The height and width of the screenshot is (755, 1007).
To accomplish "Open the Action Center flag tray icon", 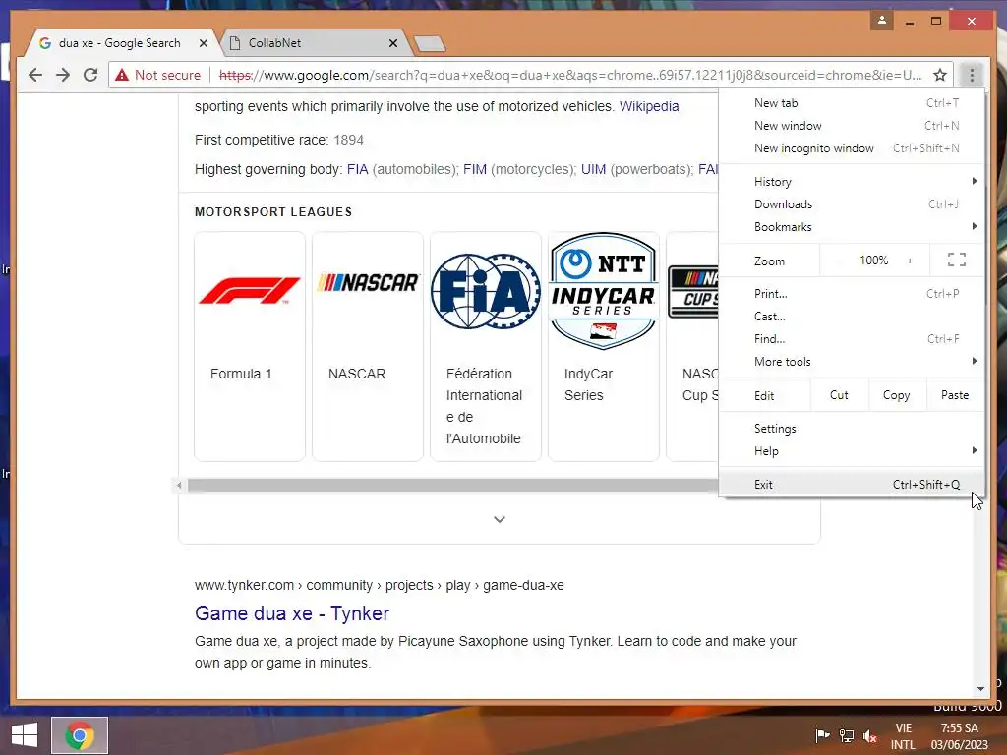I will pyautogui.click(x=822, y=735).
